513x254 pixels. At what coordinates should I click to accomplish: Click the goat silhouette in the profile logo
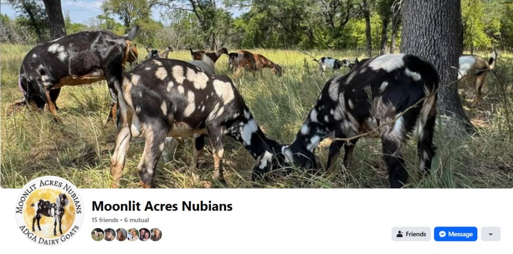tap(49, 210)
